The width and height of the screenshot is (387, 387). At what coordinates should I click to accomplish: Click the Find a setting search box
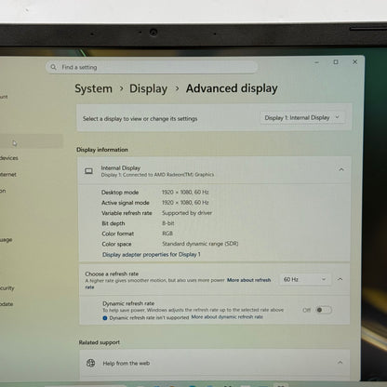coord(152,67)
